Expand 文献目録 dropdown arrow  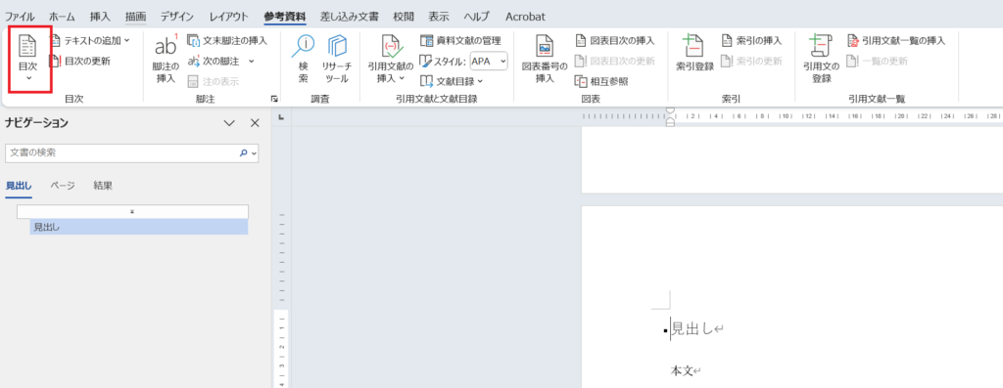coord(480,81)
